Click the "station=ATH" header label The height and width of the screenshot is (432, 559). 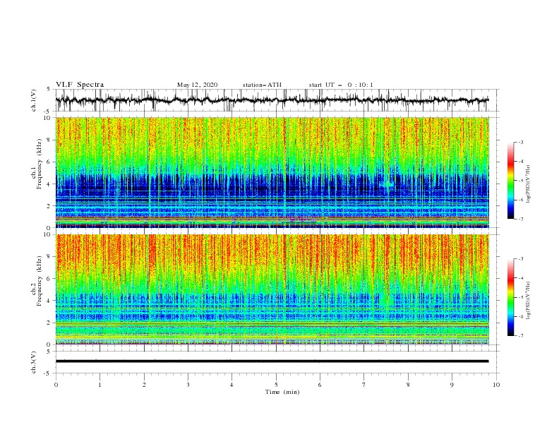(x=262, y=85)
